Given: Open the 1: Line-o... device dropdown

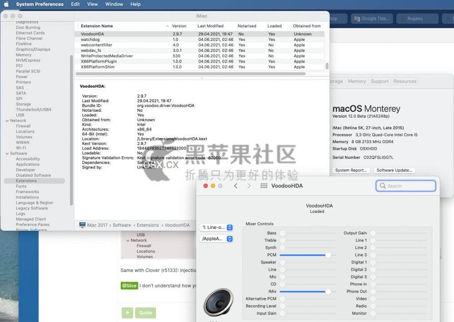Looking at the screenshot, I should [x=216, y=228].
